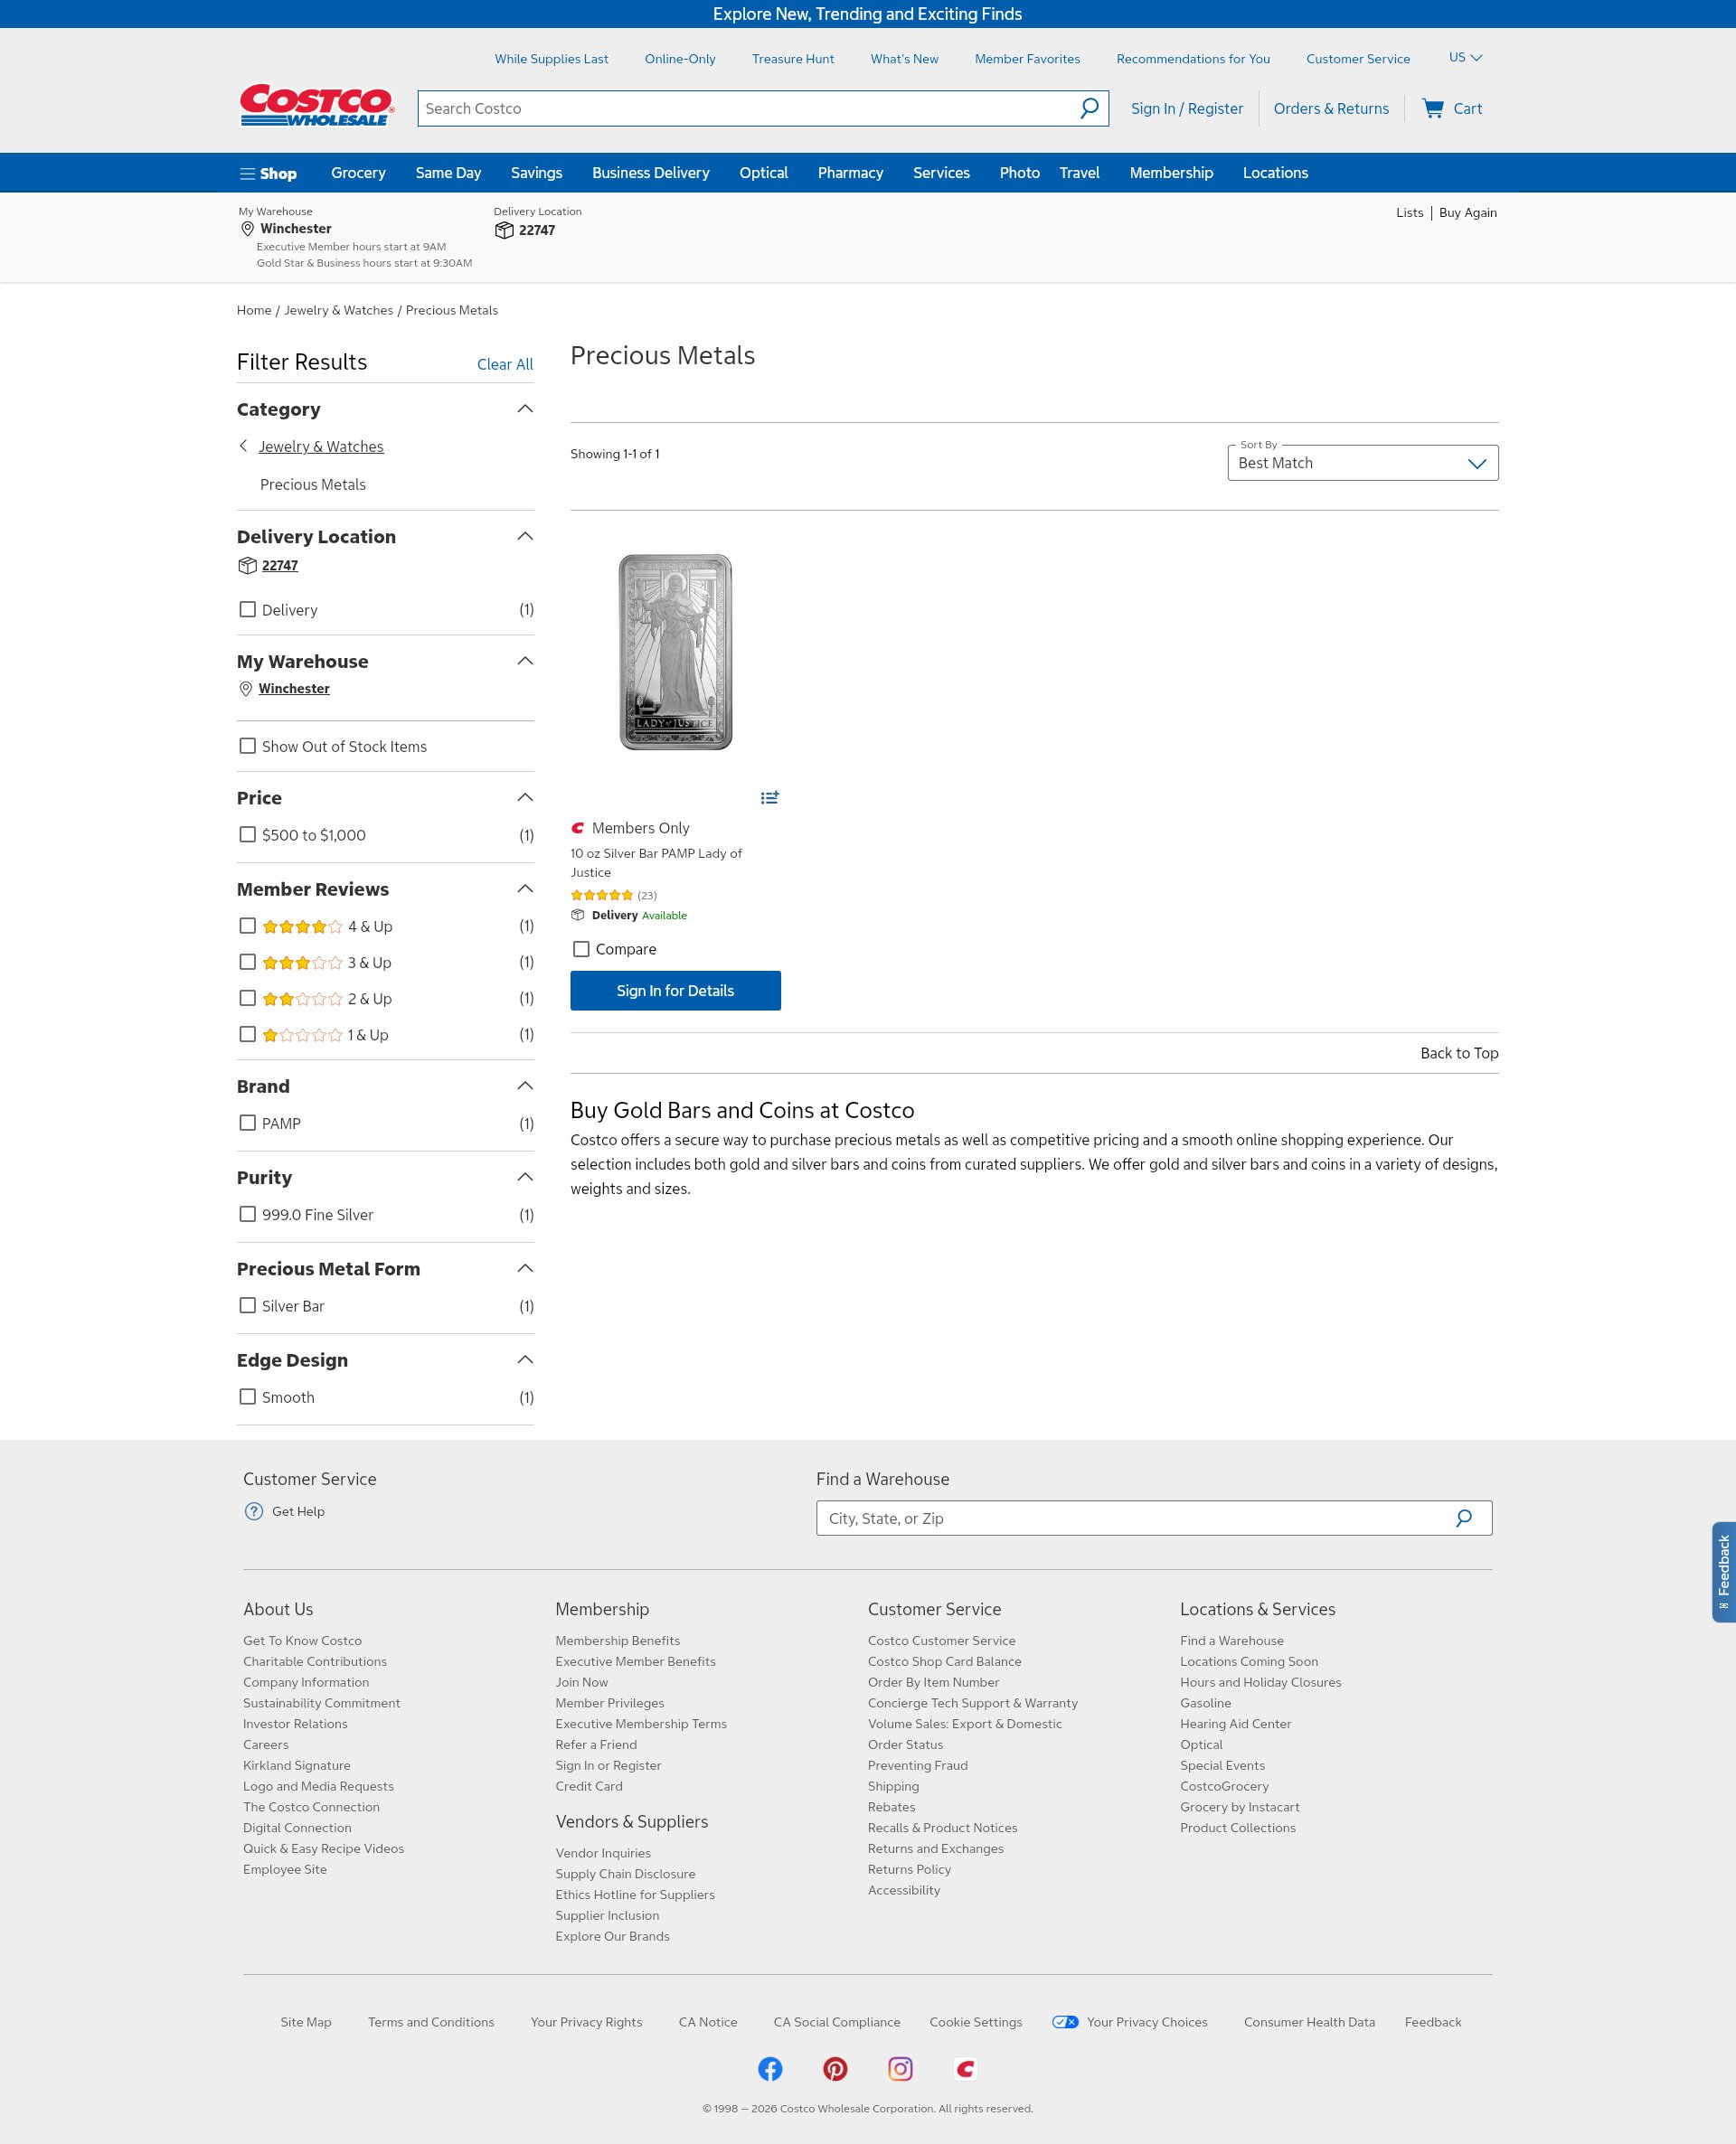Open the Sort By Best Match dropdown
Screen dimensions: 1736x2144
point(1362,463)
